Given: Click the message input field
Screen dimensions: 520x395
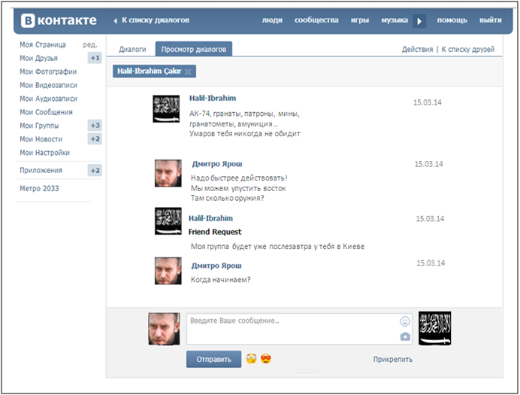Looking at the screenshot, I should pyautogui.click(x=292, y=329).
